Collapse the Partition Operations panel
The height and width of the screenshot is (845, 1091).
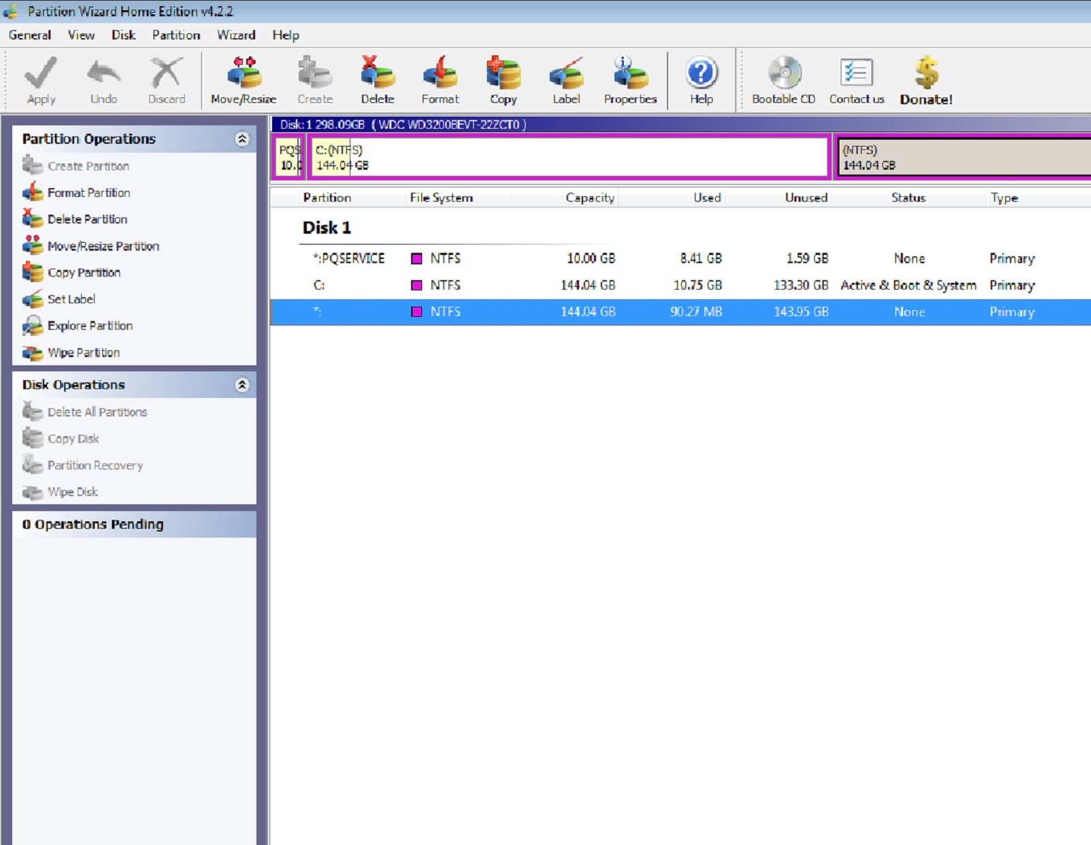242,139
